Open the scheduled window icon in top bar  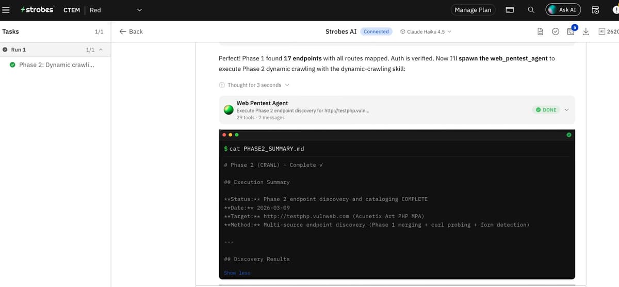[595, 10]
